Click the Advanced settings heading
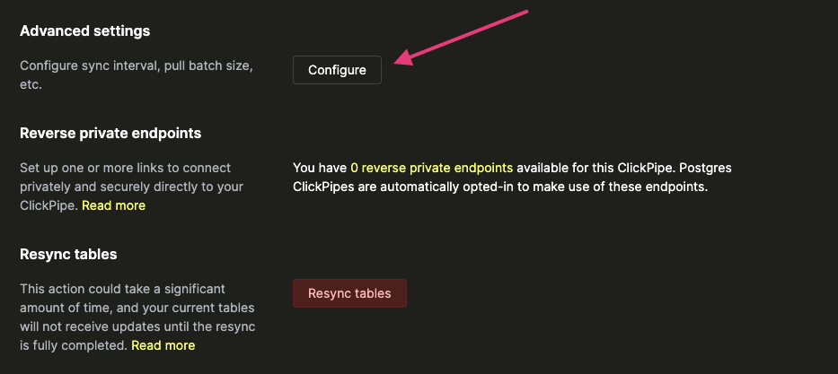The image size is (838, 374). (84, 30)
